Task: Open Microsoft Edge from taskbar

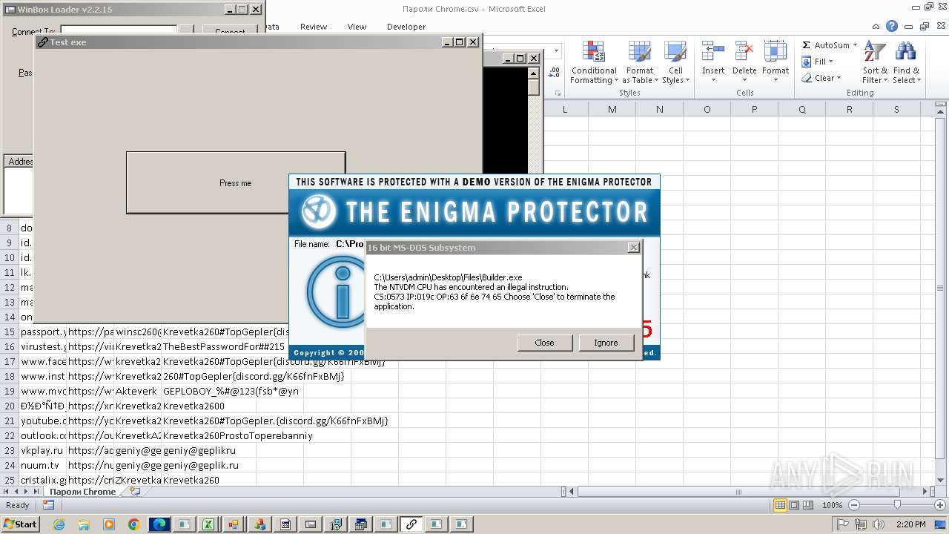Action: coord(159,524)
